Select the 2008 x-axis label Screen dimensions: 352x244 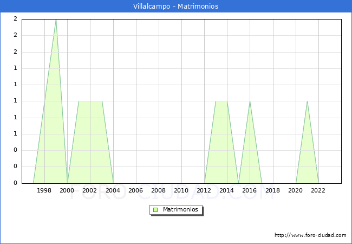coord(158,190)
